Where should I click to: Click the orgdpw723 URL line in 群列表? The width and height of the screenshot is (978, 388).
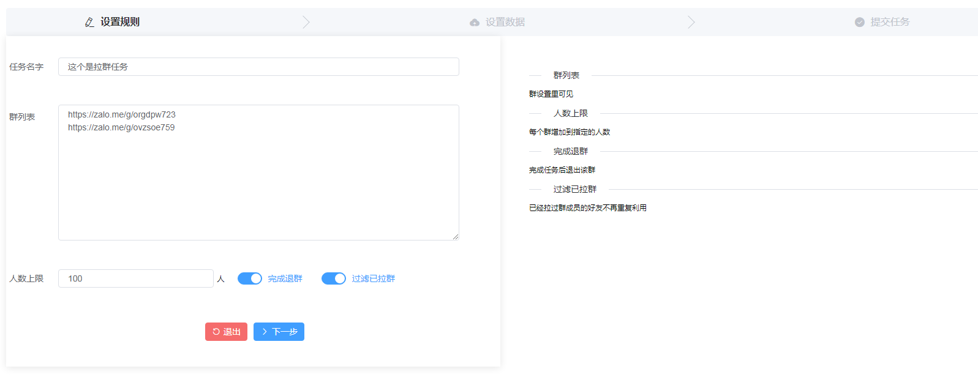point(122,114)
